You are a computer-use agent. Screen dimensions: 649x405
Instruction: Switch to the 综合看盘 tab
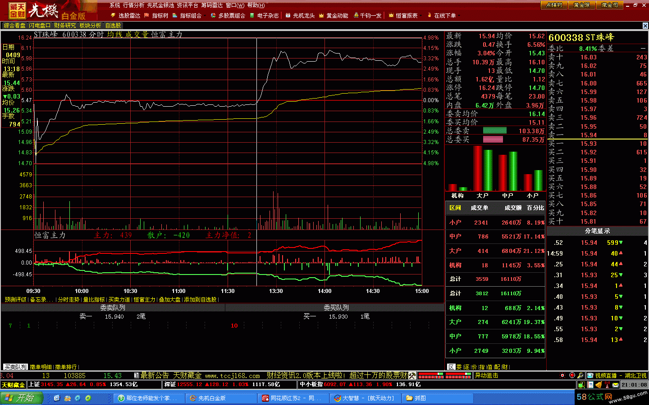point(15,26)
